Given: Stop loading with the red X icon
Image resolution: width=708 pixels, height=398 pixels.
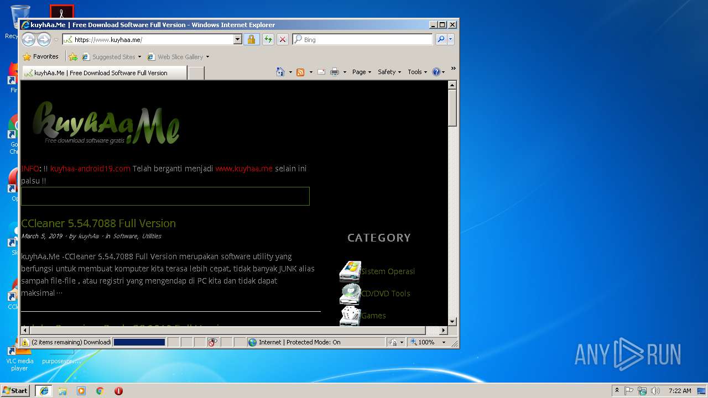Looking at the screenshot, I should click(283, 39).
